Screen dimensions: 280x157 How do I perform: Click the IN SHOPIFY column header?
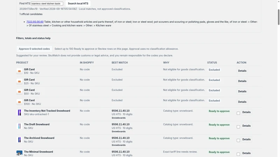[x=87, y=63]
